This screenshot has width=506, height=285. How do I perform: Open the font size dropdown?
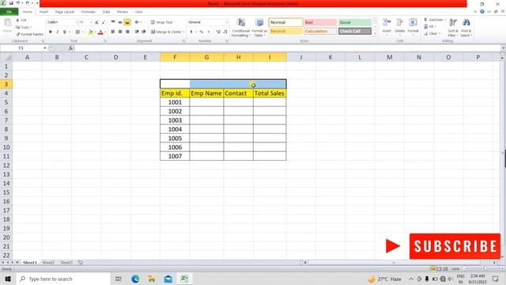tap(91, 22)
